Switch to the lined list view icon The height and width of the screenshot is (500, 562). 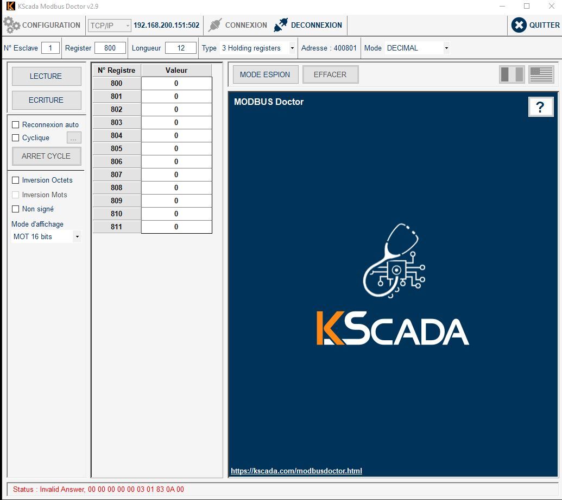(541, 74)
